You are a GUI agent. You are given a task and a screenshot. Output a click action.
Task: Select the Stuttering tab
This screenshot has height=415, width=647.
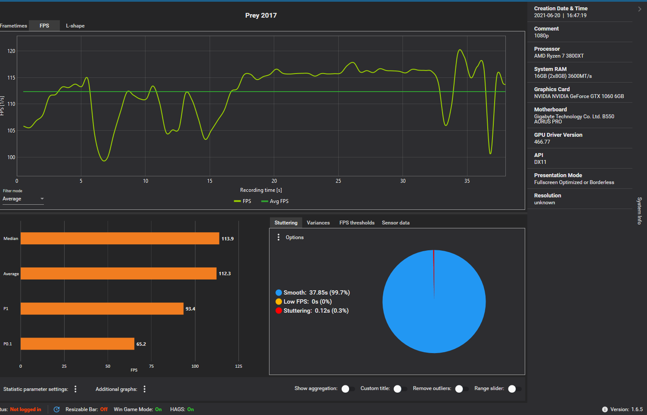pyautogui.click(x=286, y=223)
